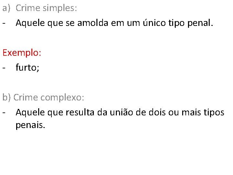Viewport: 233px width, 175px height.
Task: Select the word "Aquele" in first definition
Action: pyautogui.click(x=30, y=23)
